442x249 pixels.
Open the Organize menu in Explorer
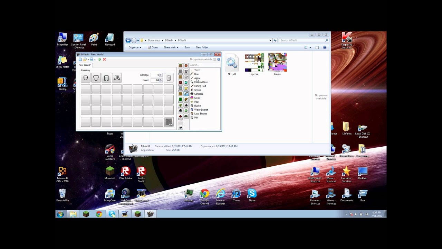click(135, 47)
